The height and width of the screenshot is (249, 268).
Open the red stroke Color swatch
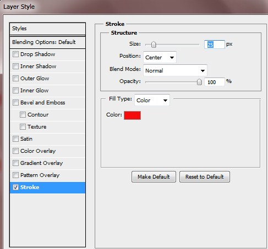132,115
